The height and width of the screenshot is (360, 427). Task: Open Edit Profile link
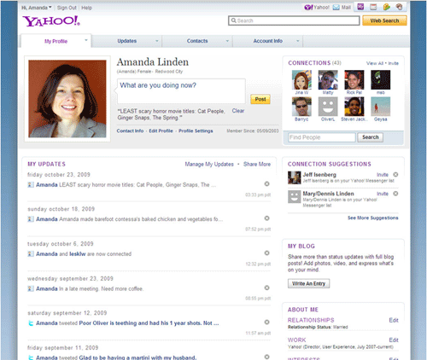tap(161, 131)
